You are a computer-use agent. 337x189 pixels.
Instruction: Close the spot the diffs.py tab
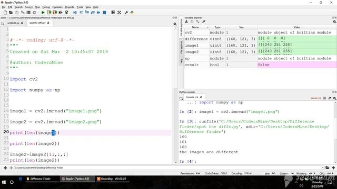tap(48, 23)
